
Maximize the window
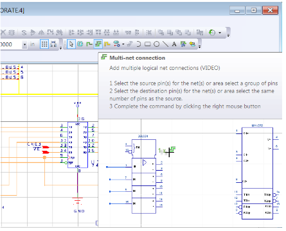(254, 10)
